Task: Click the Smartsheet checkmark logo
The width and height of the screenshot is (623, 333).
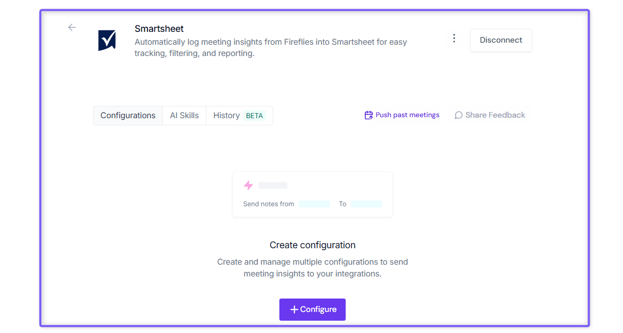Action: pyautogui.click(x=107, y=40)
